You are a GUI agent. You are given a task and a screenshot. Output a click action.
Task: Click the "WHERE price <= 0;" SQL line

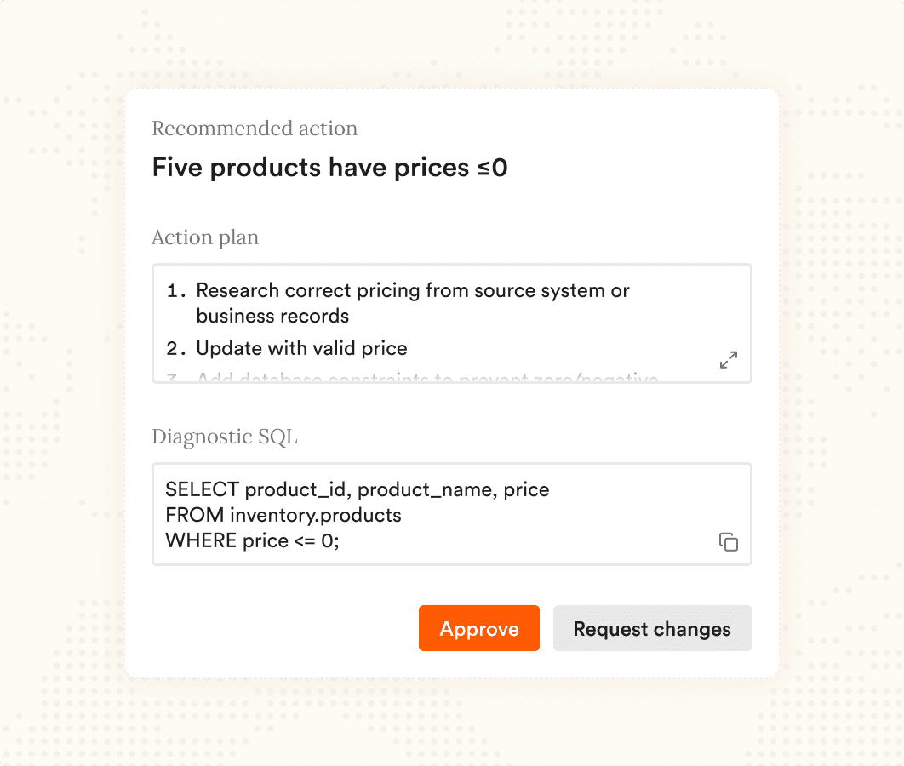[252, 541]
